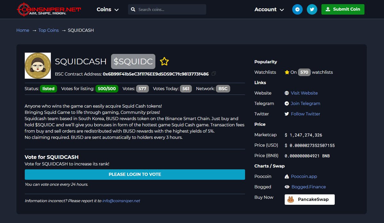
Task: Click the 561 votes today badge
Action: pos(186,89)
